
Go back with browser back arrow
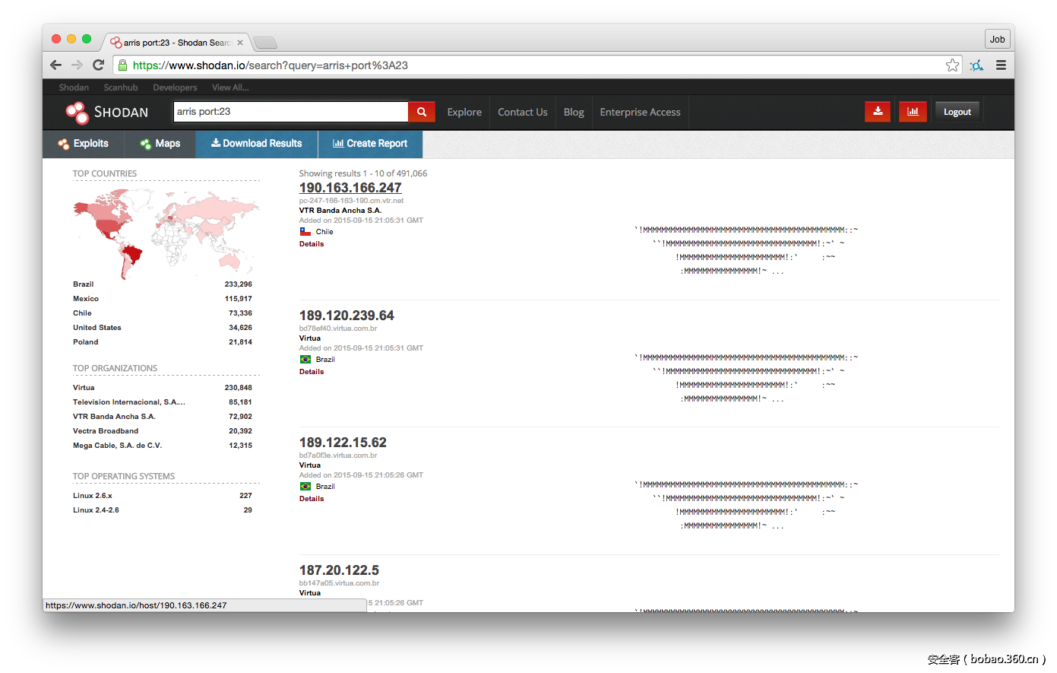55,65
